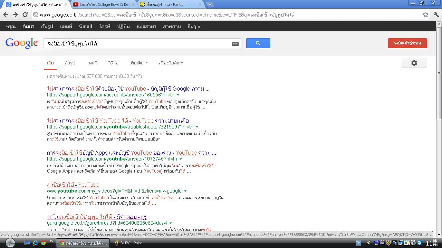The width and height of the screenshot is (442, 248).
Task: Expand เพิ่มเติม dropdown in search filters
Action: coord(138,63)
